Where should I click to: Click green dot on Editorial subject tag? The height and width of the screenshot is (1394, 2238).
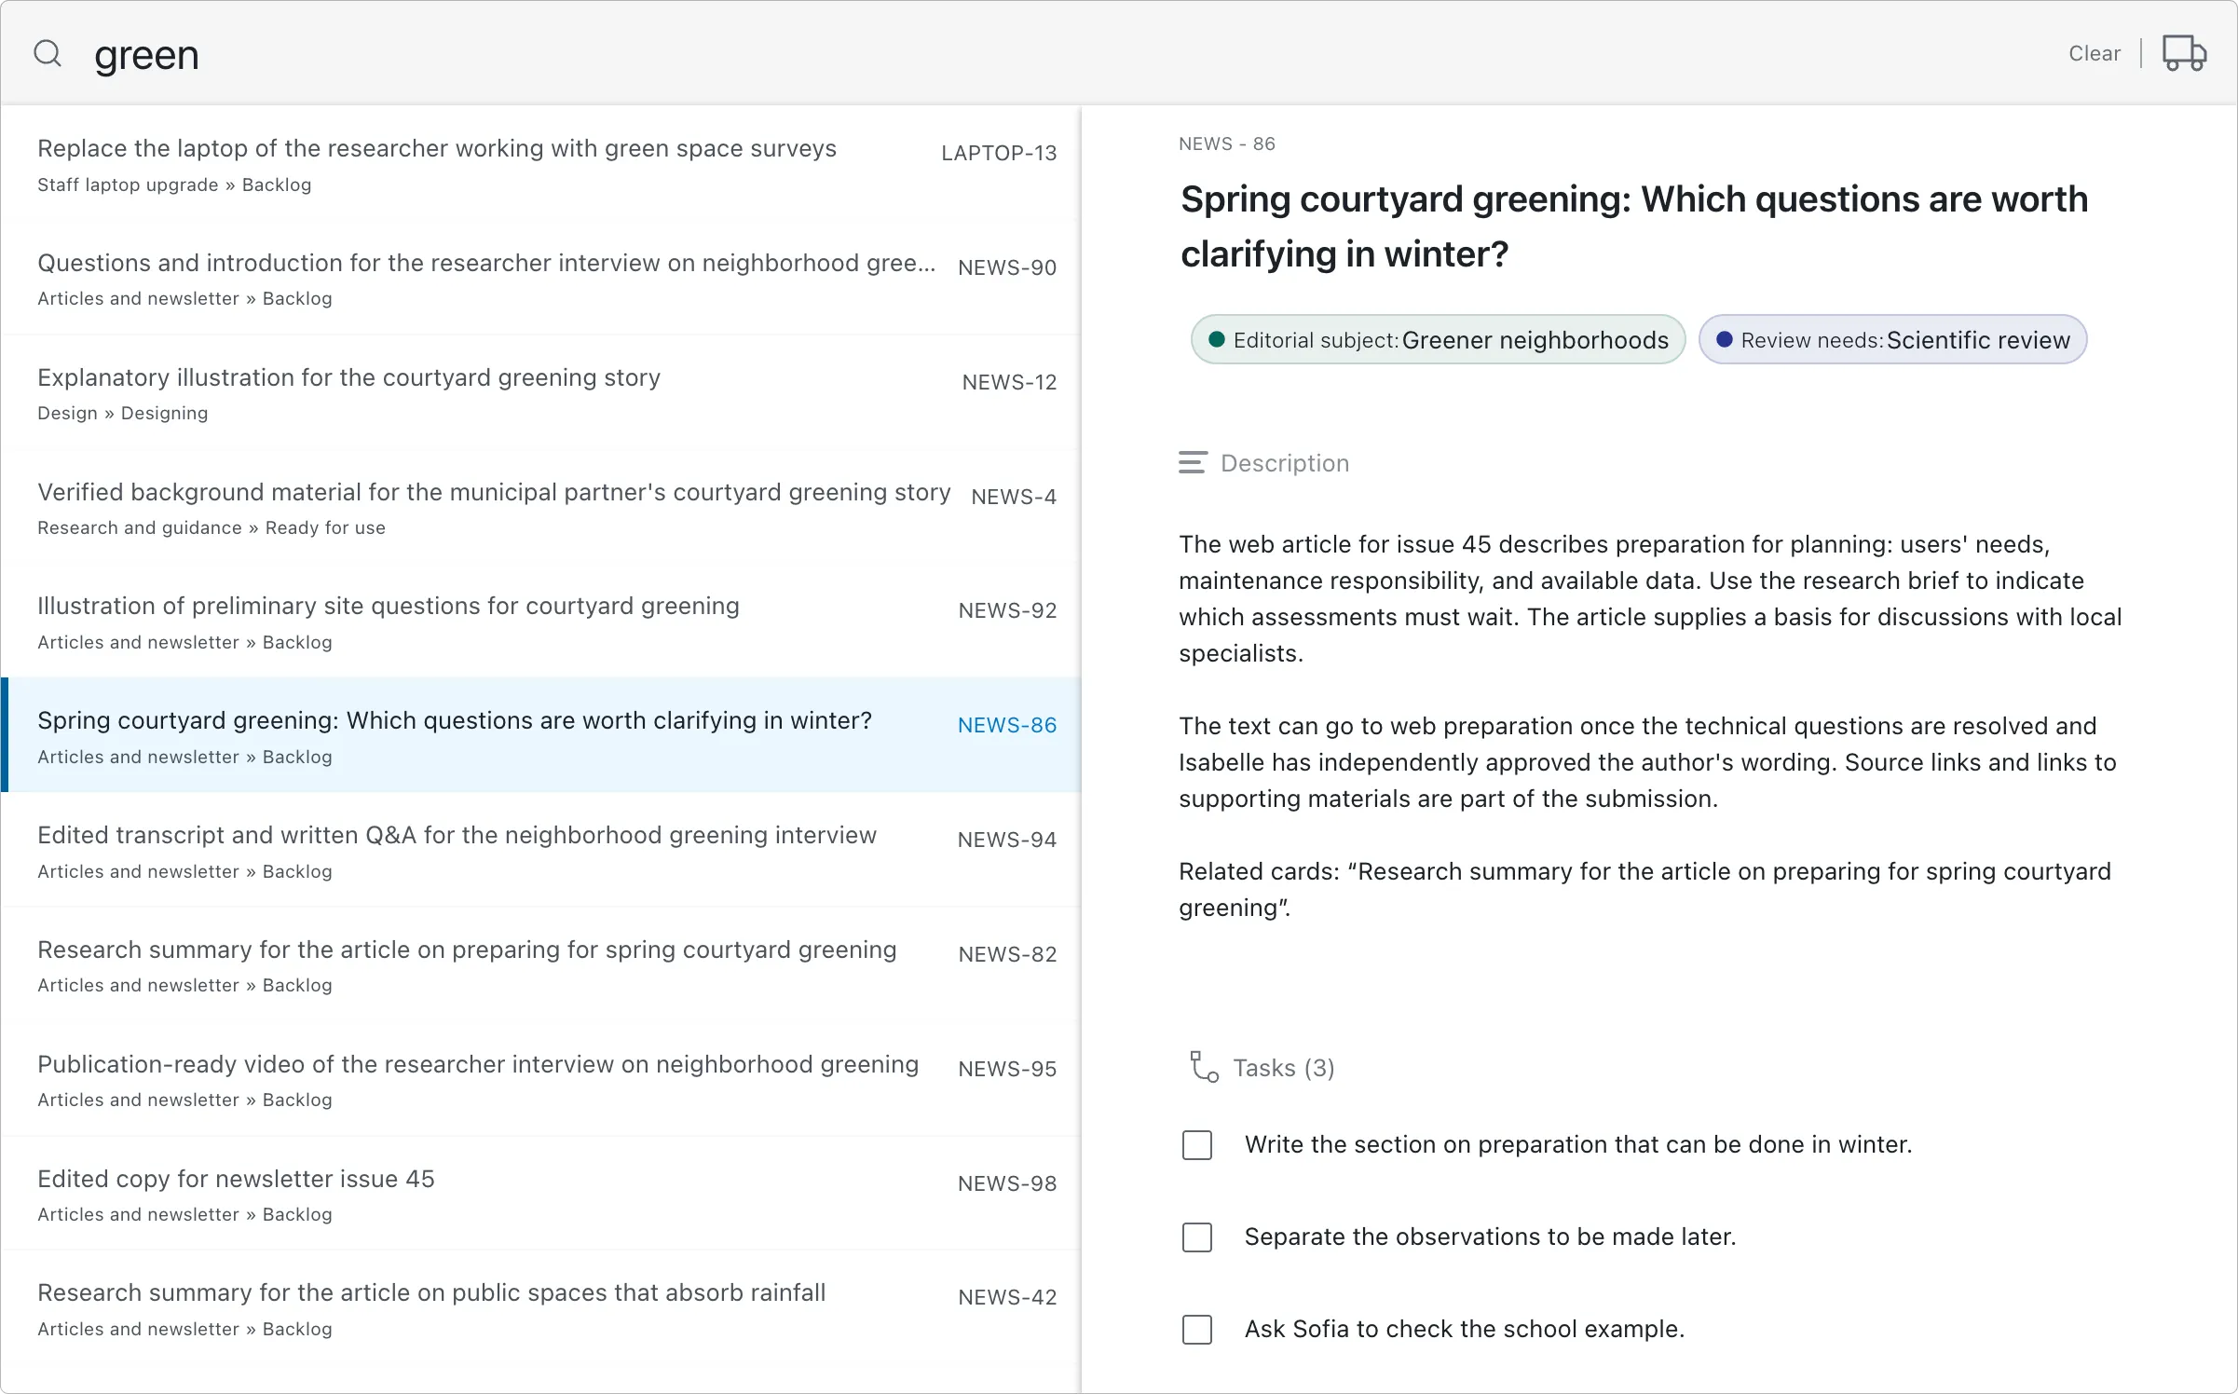tap(1216, 340)
